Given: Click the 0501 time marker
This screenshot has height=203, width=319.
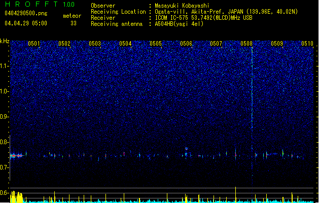Looking at the screenshot, I should tap(34, 44).
